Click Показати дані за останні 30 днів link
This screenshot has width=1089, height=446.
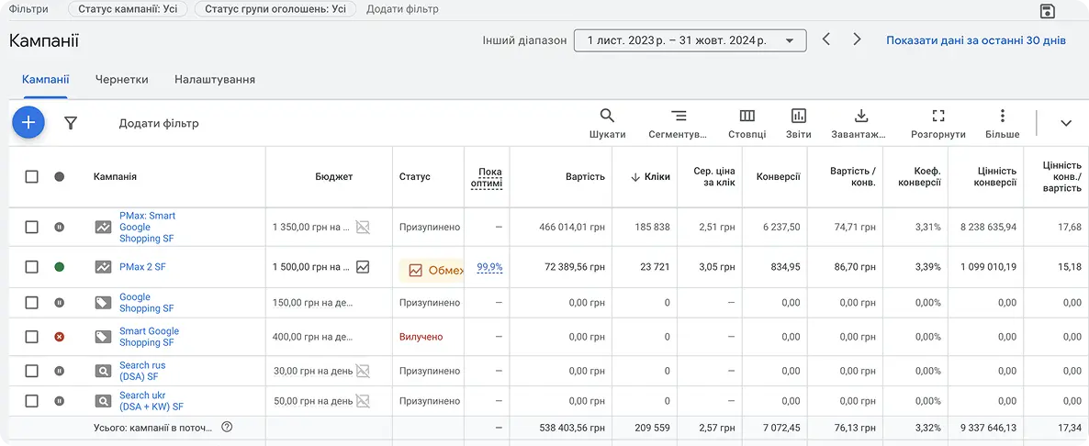(x=975, y=40)
